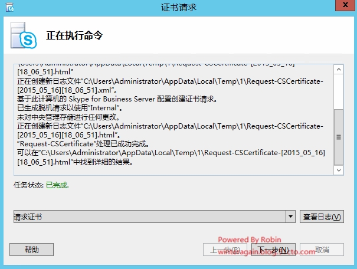This screenshot has width=357, height=269.
Task: Click the 任务状态 label
Action: coord(29,185)
